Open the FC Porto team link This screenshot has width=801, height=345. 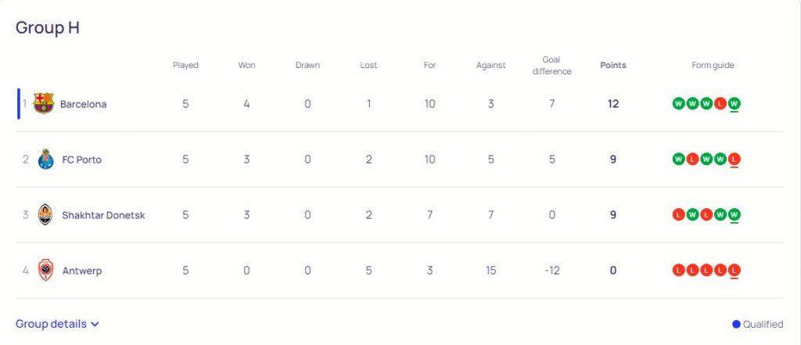81,160
